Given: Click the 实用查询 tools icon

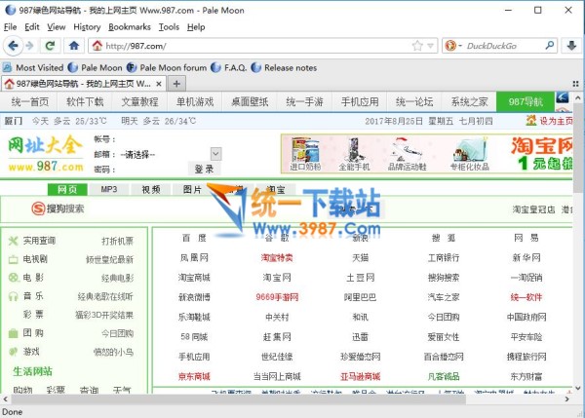Looking at the screenshot, I should pyautogui.click(x=13, y=241).
